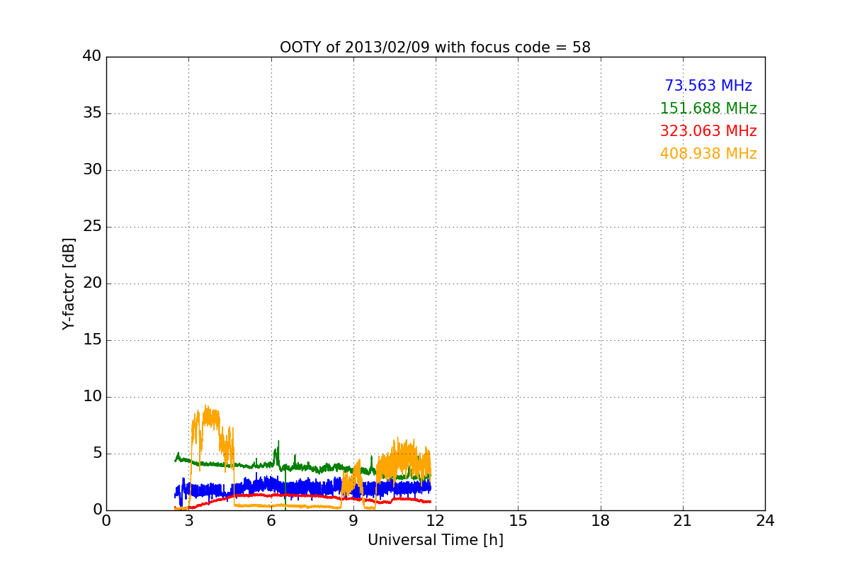Select the 408.938 MHz legend label
This screenshot has height=567, width=850.
pyautogui.click(x=708, y=154)
